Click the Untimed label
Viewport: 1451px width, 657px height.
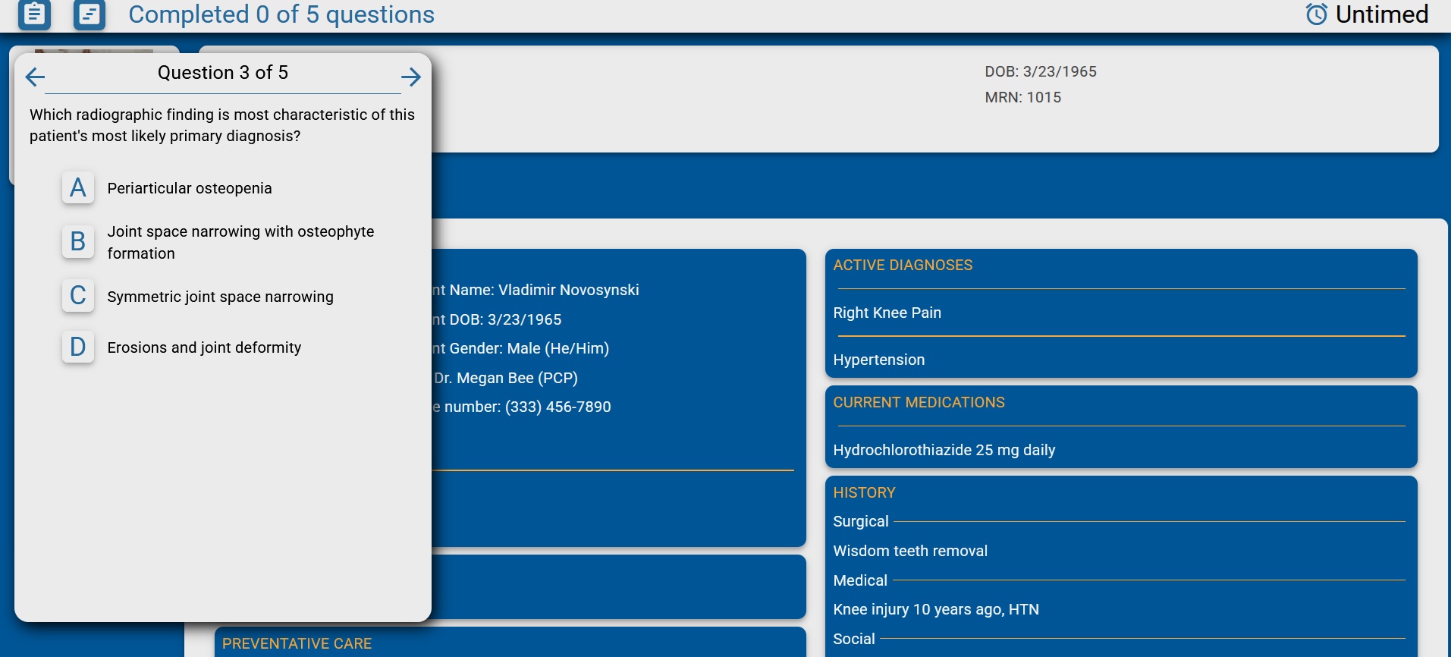coord(1382,14)
